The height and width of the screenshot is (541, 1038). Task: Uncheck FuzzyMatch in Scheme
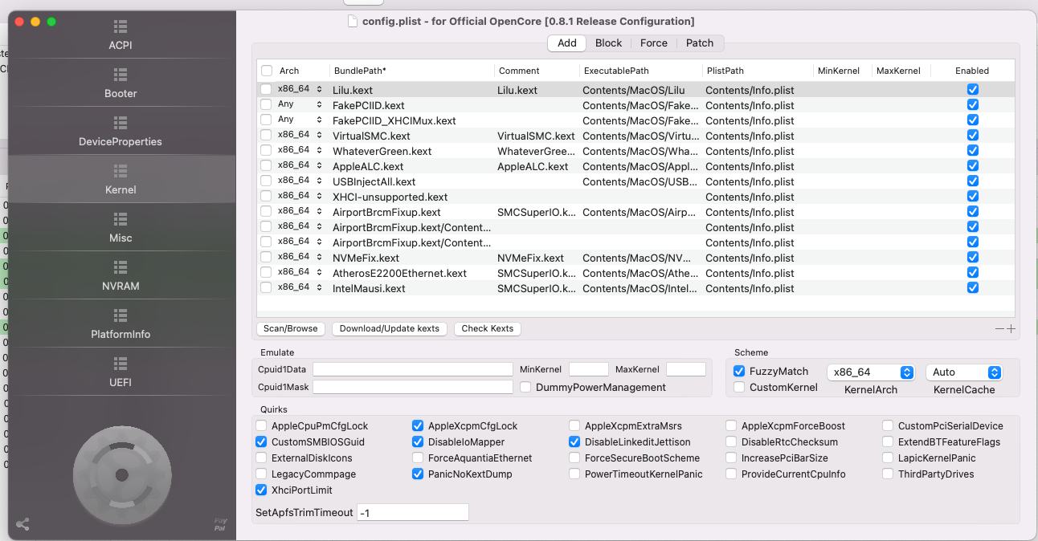[x=739, y=372]
